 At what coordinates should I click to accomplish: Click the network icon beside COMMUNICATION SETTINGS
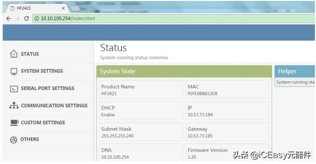(14, 106)
